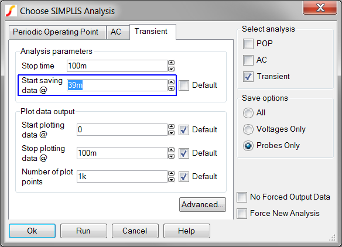Dismiss dialog with Cancel button
Viewport: 342px width, 247px height.
pyautogui.click(x=135, y=231)
